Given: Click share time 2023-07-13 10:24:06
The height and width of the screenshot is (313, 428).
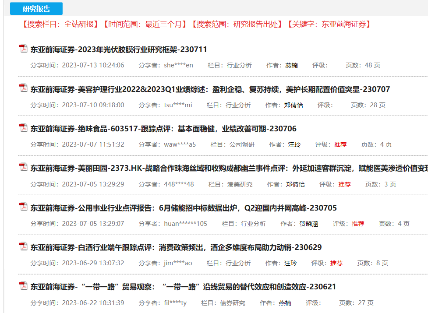Looking at the screenshot, I should (93, 65).
